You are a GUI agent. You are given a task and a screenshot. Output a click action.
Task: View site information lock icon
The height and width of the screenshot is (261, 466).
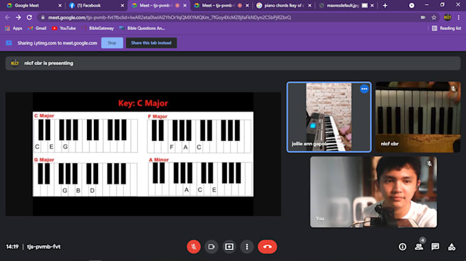coord(42,18)
